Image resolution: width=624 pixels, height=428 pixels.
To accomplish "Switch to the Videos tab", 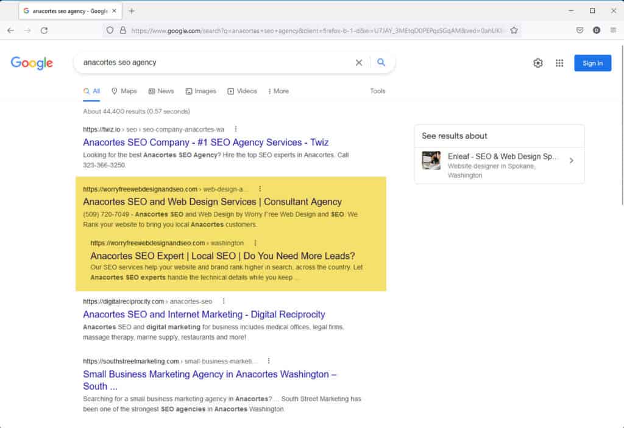I will coord(243,91).
